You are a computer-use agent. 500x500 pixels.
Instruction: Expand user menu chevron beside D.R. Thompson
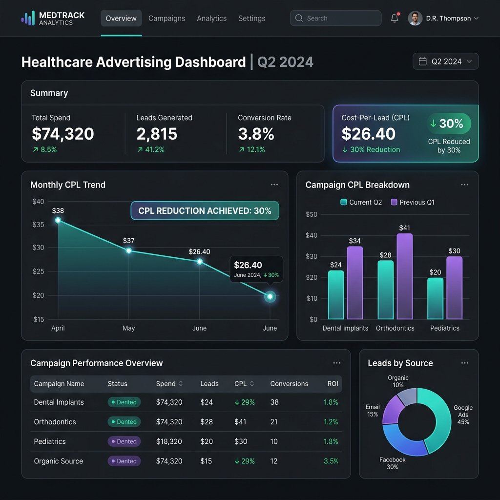[476, 19]
